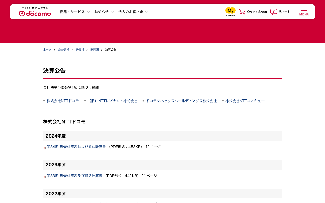
Task: Click the 2022年度 heading row
Action: (x=162, y=194)
